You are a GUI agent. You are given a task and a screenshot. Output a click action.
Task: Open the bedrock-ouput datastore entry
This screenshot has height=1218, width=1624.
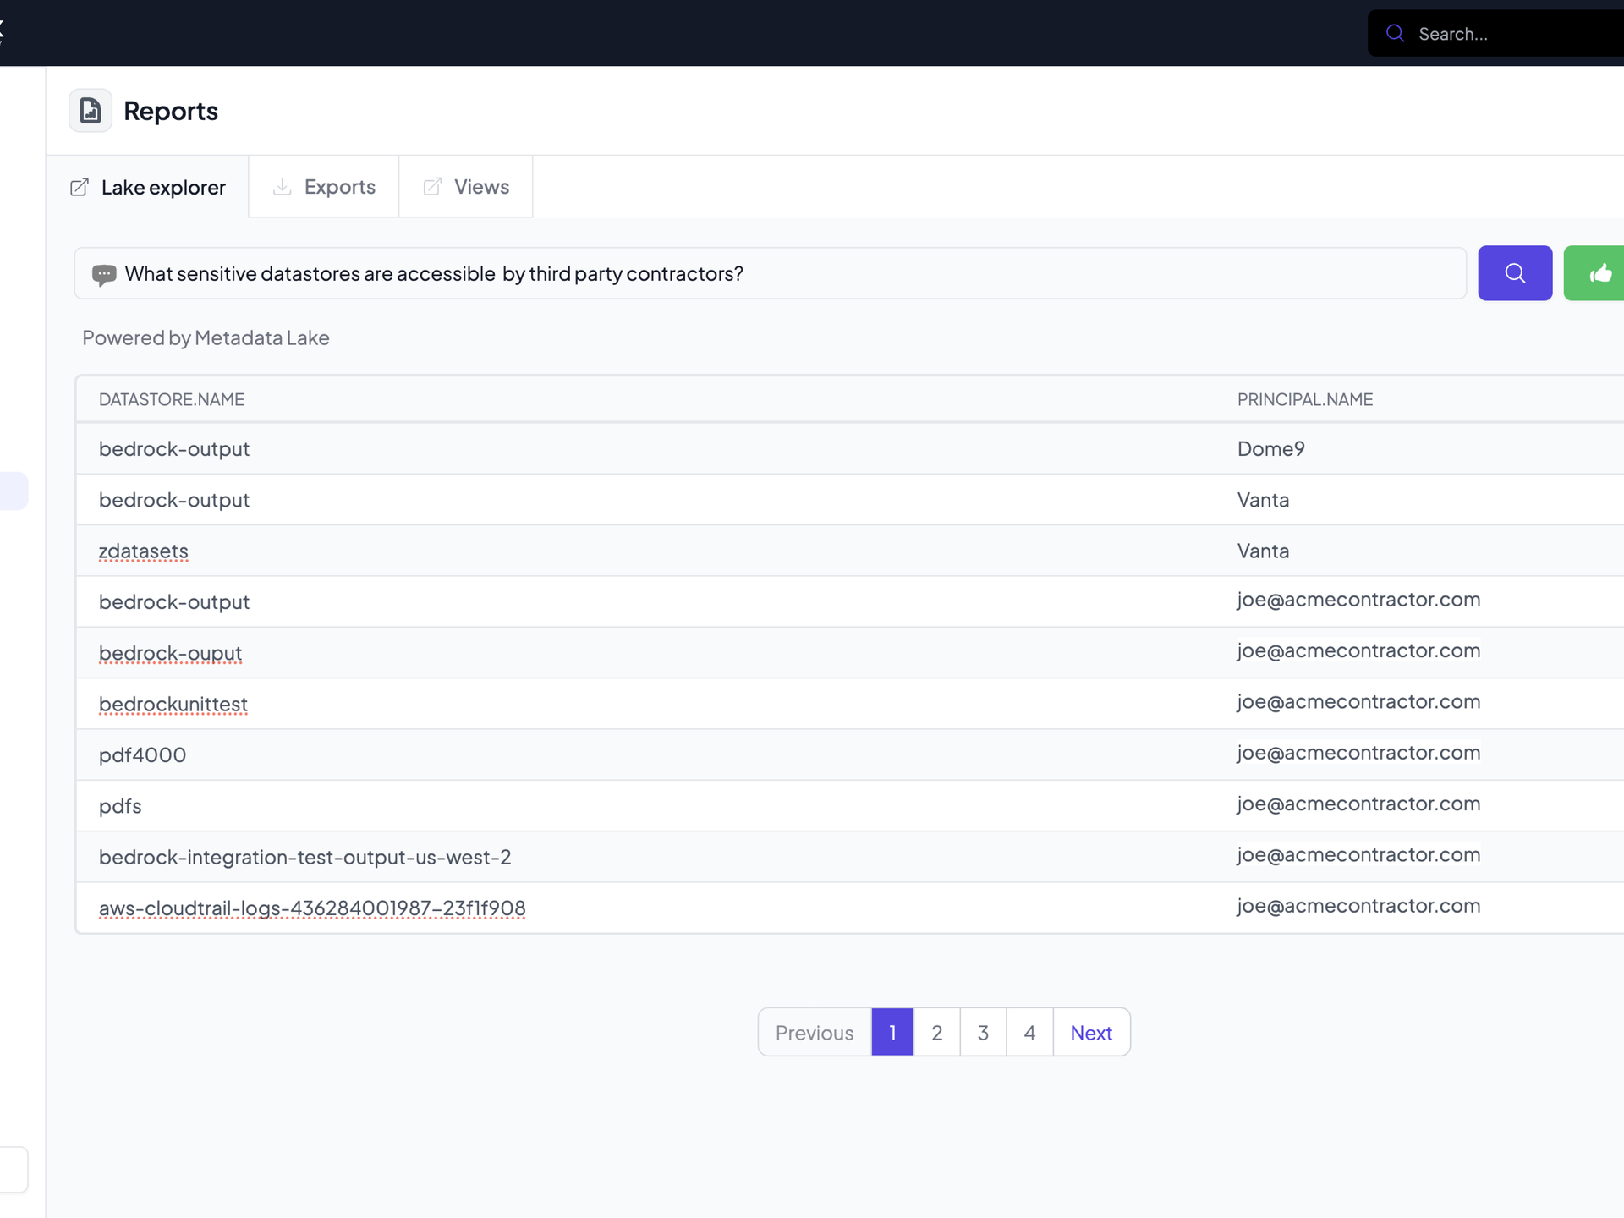[x=170, y=654]
